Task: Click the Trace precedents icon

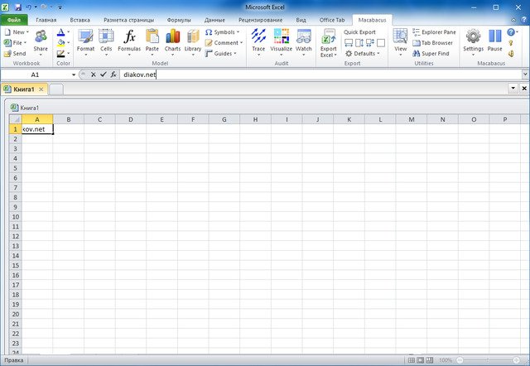Action: pyautogui.click(x=258, y=41)
